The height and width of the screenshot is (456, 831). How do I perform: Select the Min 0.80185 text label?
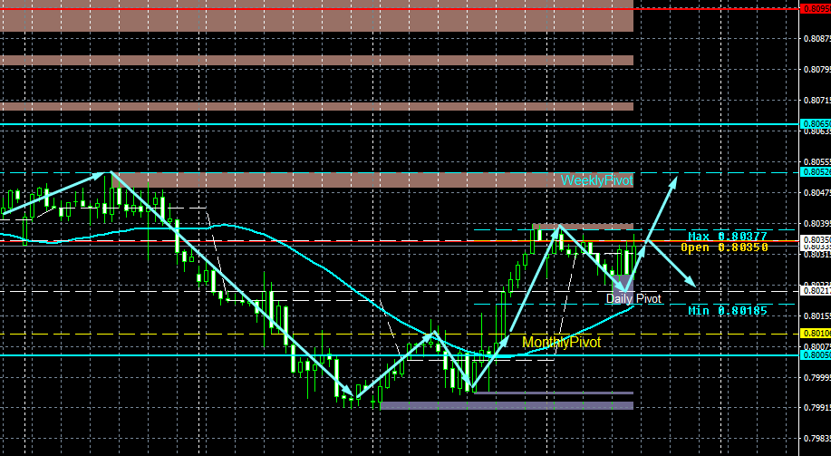[727, 311]
